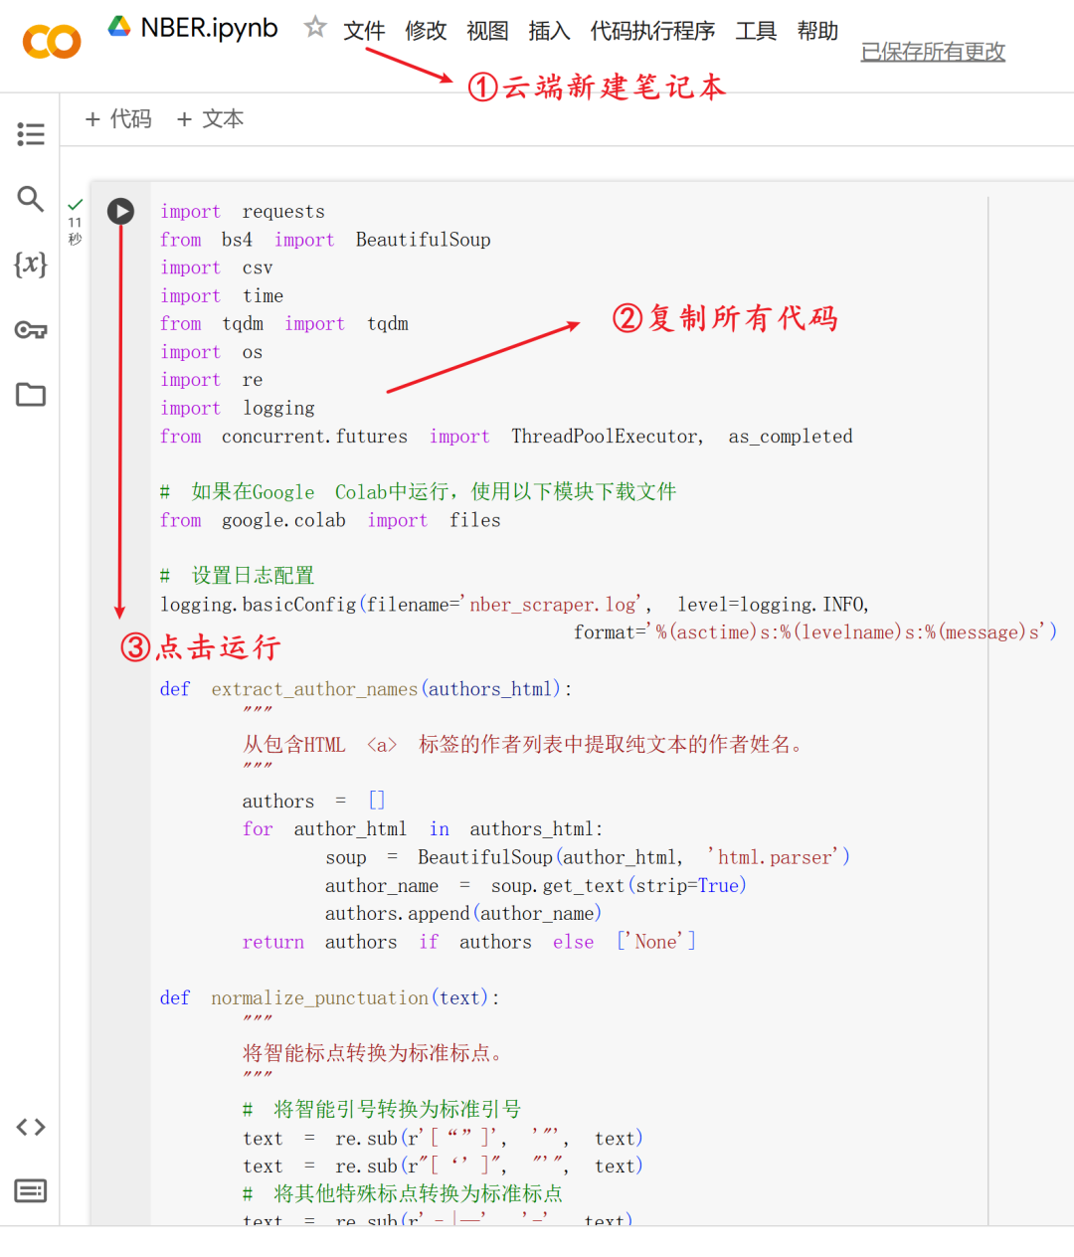Click the 'import csv' line
Image resolution: width=1074 pixels, height=1257 pixels.
click(216, 268)
